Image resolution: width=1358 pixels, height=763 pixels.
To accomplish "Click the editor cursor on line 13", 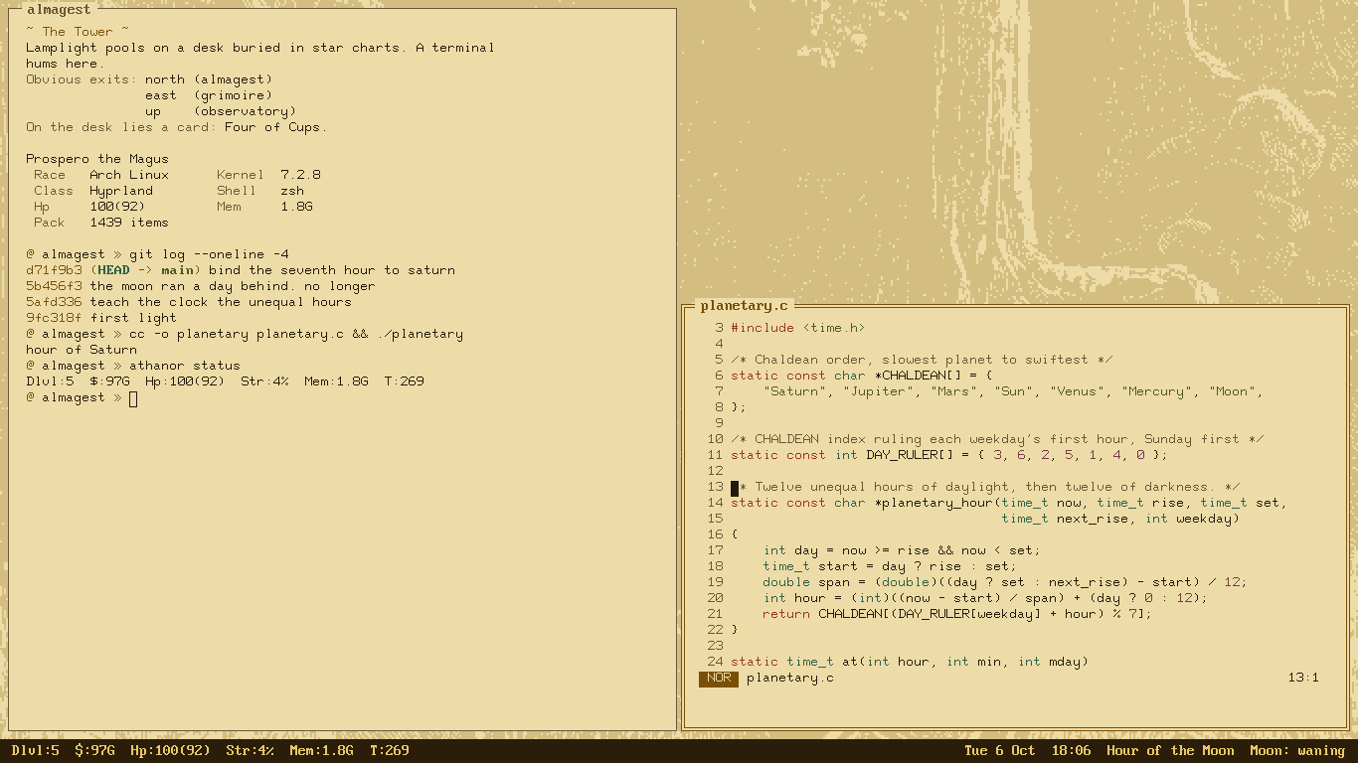I will 735,488.
